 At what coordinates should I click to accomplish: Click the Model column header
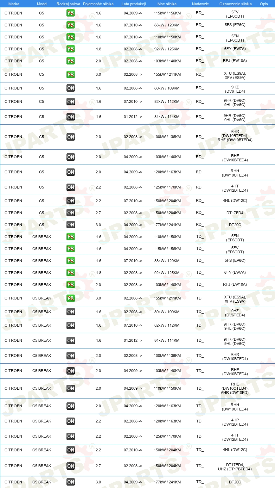(x=42, y=4)
